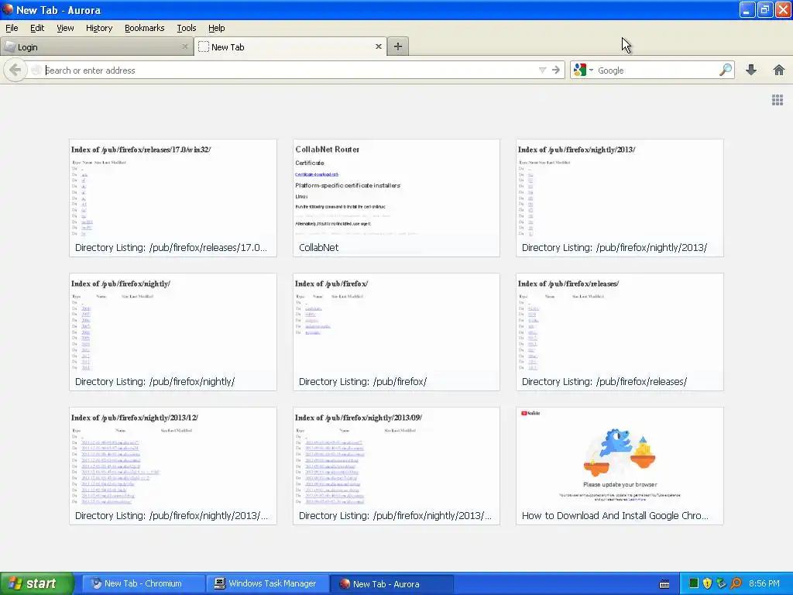The height and width of the screenshot is (595, 793).
Task: Open the CollabNet Router thumbnail
Action: (x=396, y=198)
